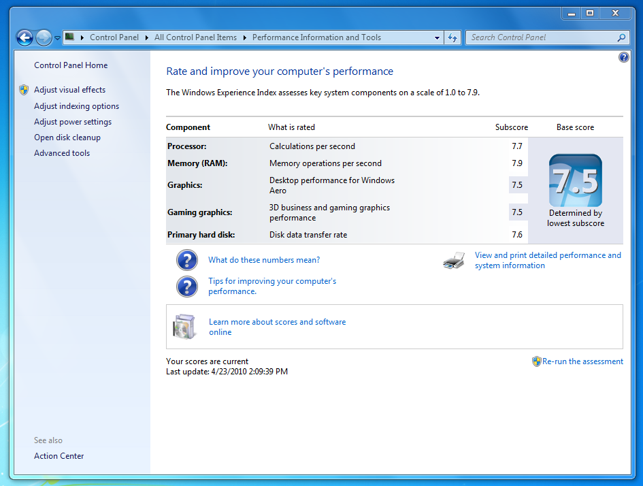Click the software box icon

184,327
